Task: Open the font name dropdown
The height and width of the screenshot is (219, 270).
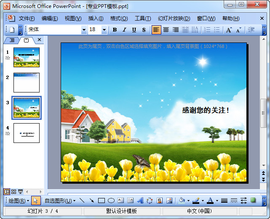Action: (x=84, y=30)
